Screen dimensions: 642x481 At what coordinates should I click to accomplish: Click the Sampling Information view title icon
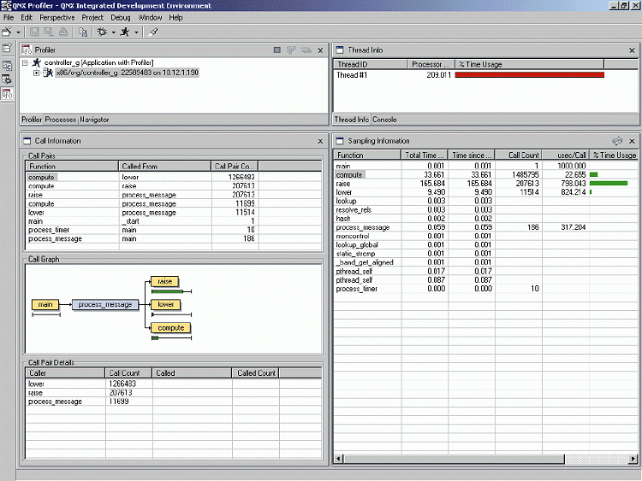point(340,141)
